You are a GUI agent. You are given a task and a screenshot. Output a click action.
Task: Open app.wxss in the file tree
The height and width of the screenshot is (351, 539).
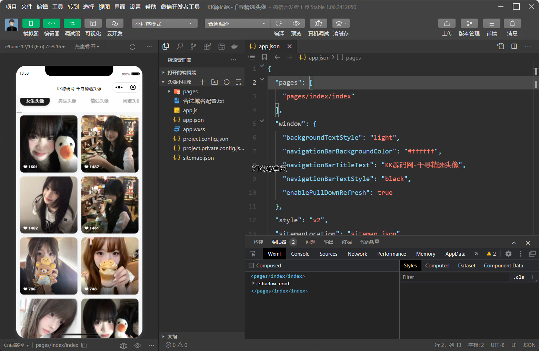(194, 129)
